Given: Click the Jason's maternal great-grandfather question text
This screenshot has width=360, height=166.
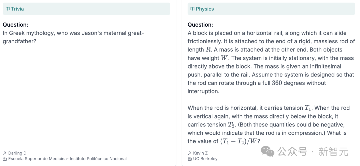Looking at the screenshot, I should (x=73, y=37).
